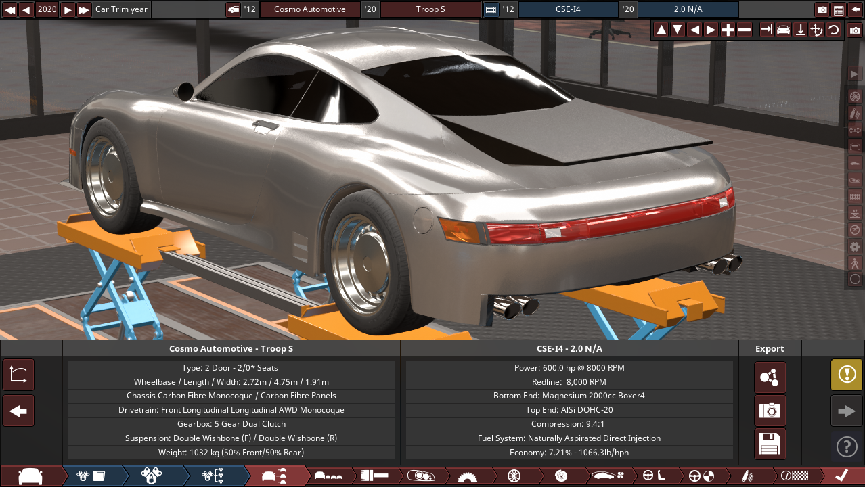
Task: Toggle the empty circle sidebar icon
Action: pos(855,279)
